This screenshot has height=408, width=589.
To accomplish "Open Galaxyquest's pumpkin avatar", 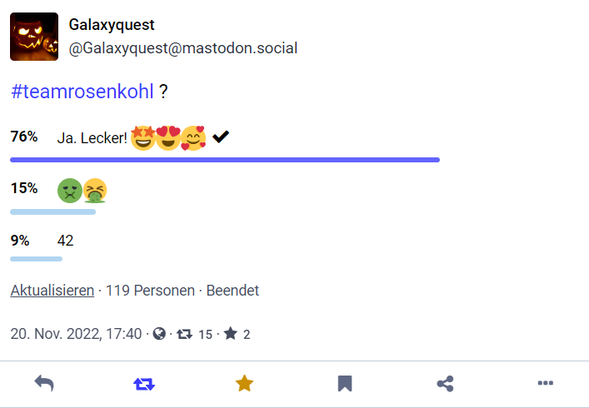I will coord(34,37).
